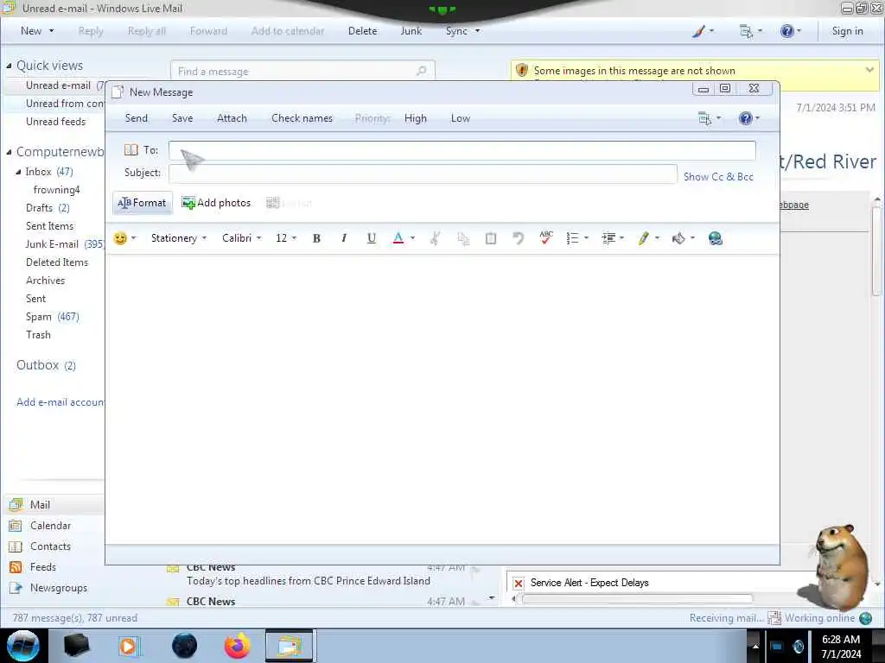The height and width of the screenshot is (663, 885).
Task: Click the Subject input field
Action: point(423,174)
